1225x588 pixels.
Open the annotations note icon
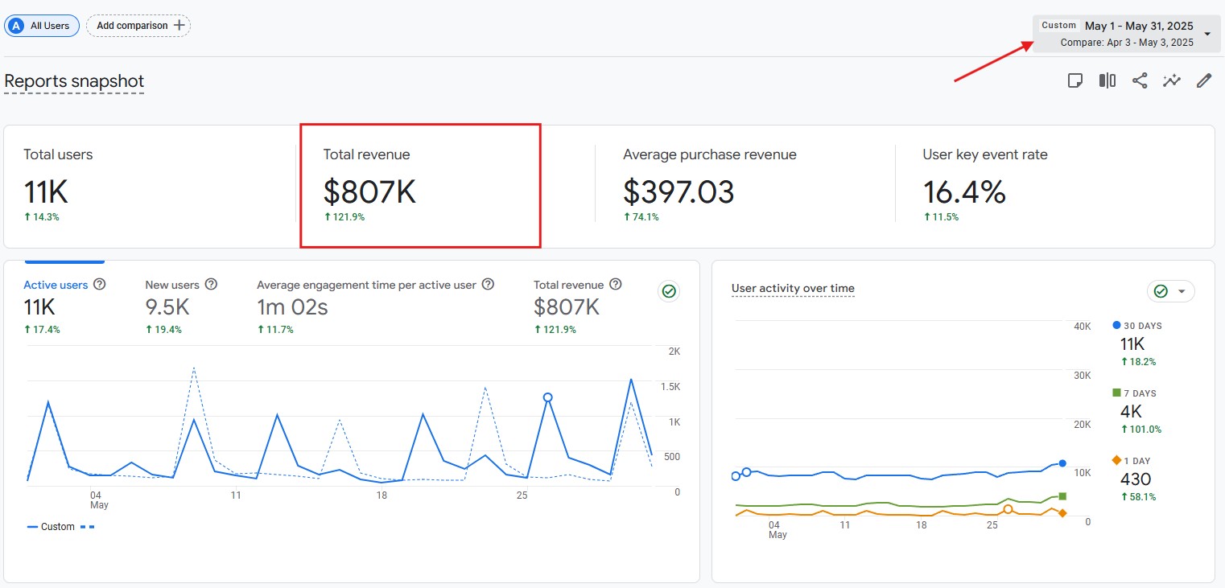pyautogui.click(x=1074, y=80)
